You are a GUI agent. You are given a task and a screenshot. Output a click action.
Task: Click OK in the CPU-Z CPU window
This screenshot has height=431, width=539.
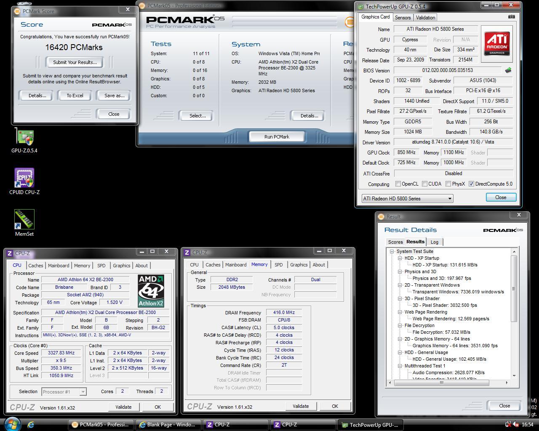157,407
